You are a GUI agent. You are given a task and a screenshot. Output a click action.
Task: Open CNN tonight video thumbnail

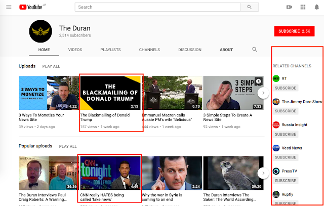(110, 173)
